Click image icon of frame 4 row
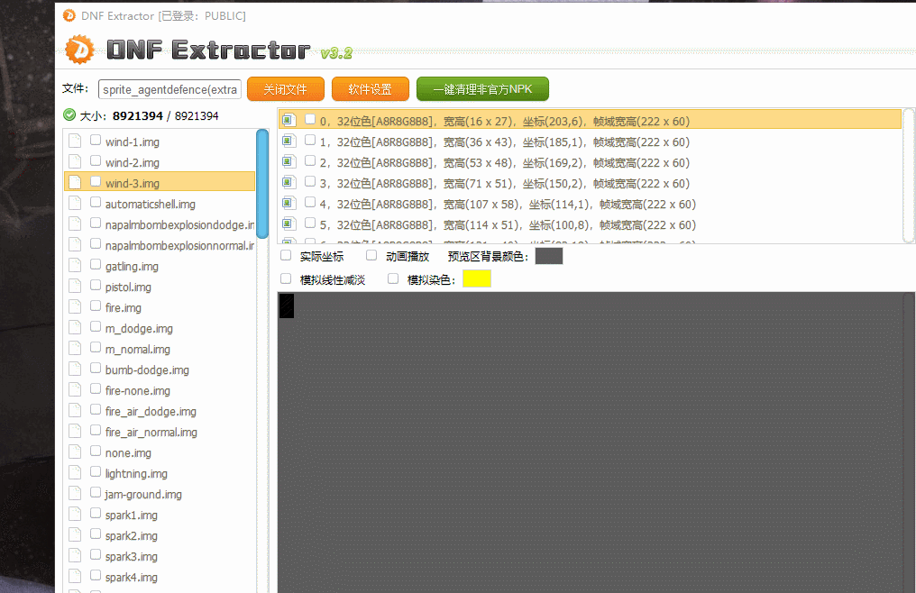Screen dimensions: 916x593 tap(288, 204)
